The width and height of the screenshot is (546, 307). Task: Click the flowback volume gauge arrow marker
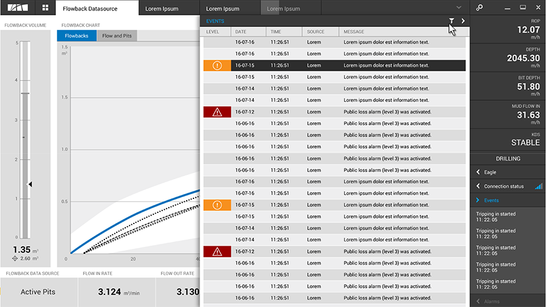click(x=30, y=184)
